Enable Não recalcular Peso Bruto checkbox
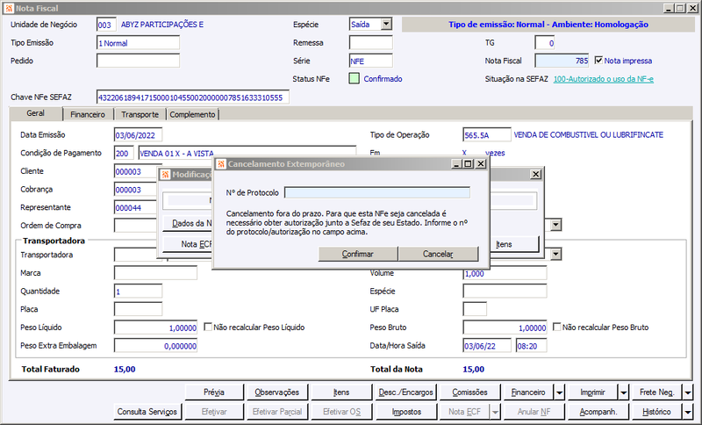This screenshot has width=702, height=425. coord(556,327)
